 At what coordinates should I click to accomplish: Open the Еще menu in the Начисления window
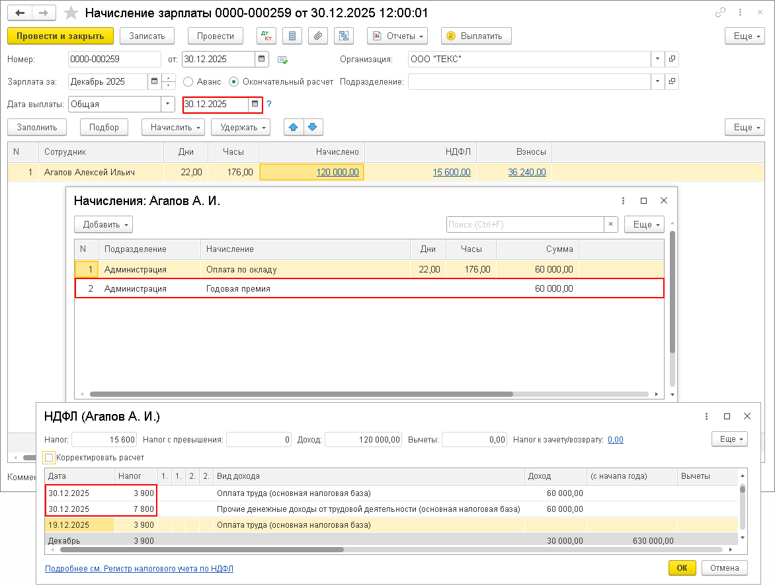pos(644,224)
